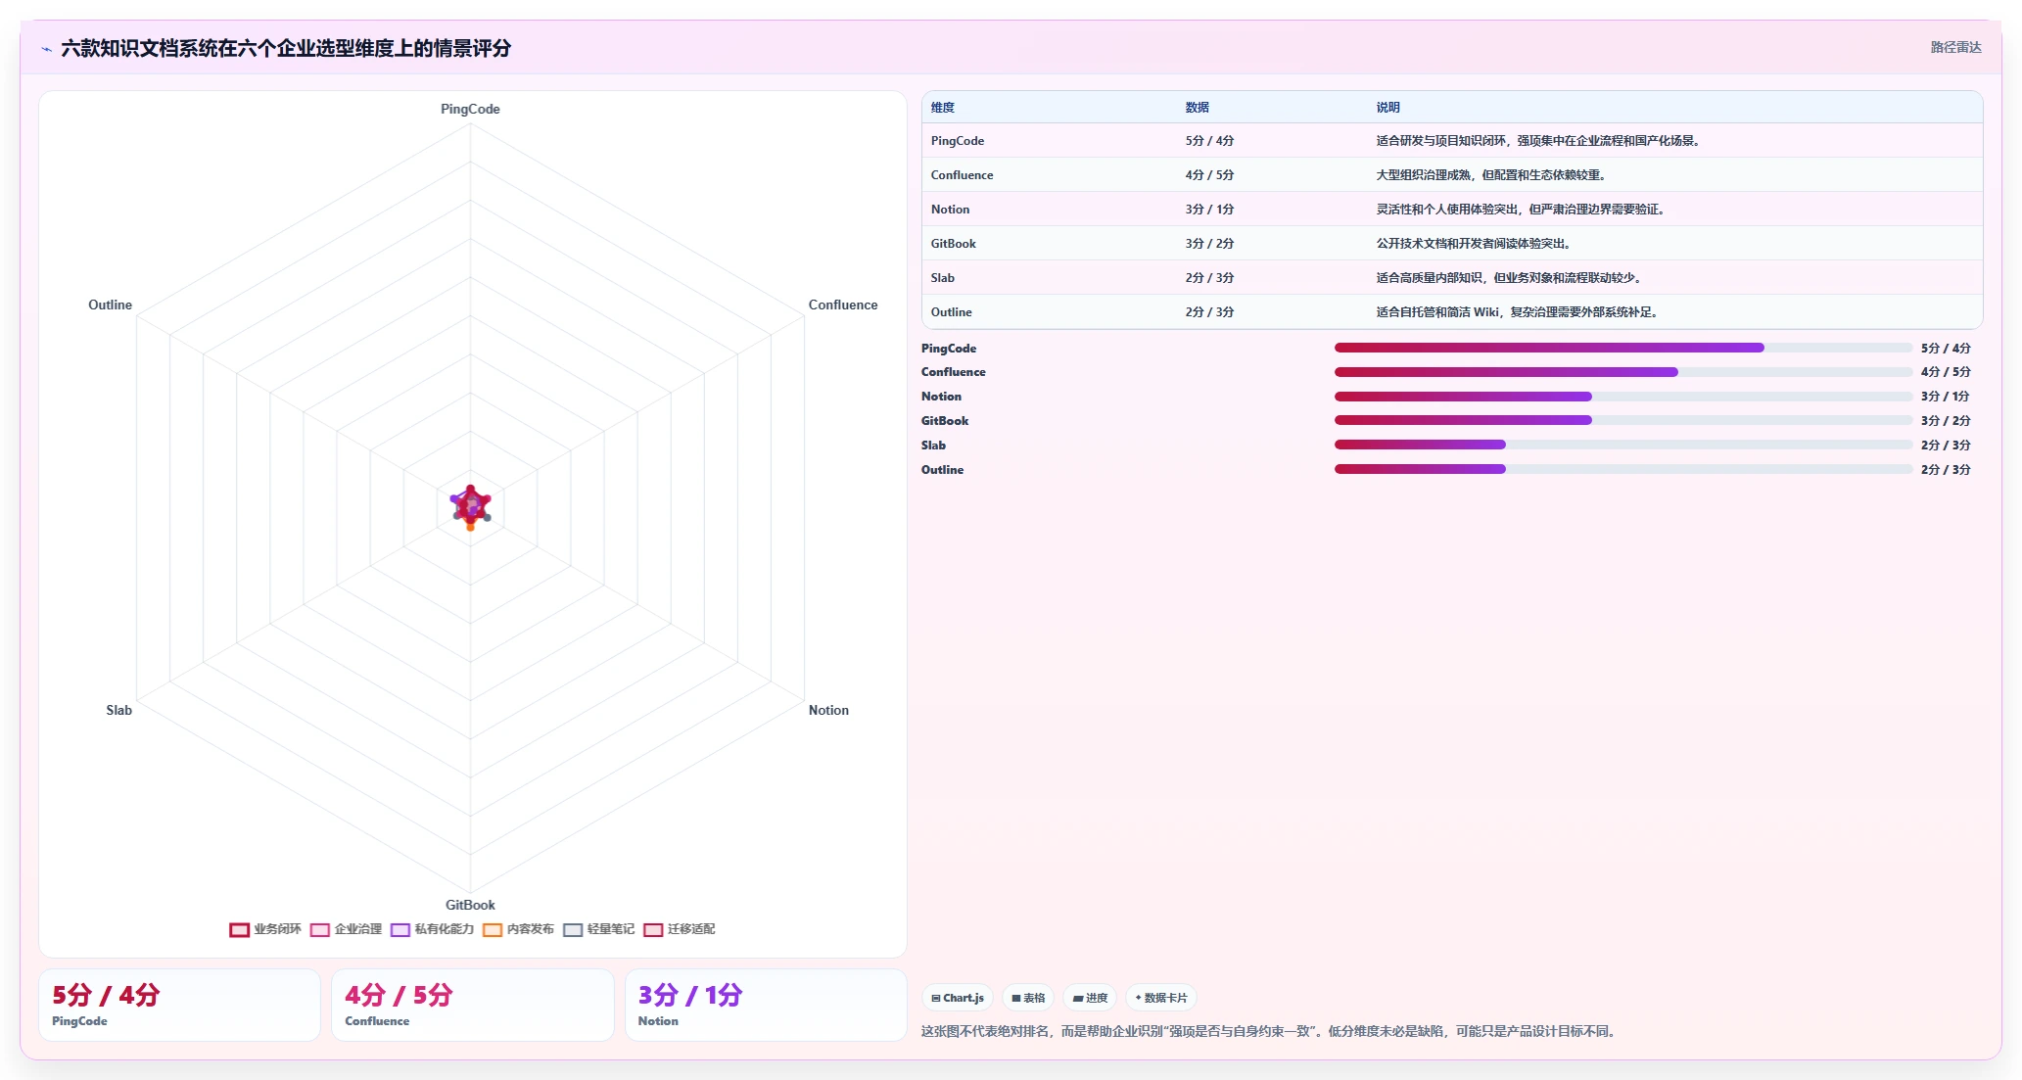2022x1080 pixels.
Task: Click the Notion axis label on the radar
Action: 828,711
